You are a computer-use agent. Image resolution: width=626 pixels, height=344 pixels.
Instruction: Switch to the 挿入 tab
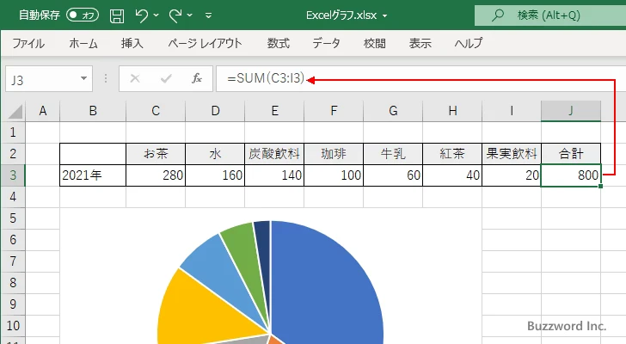coord(132,43)
